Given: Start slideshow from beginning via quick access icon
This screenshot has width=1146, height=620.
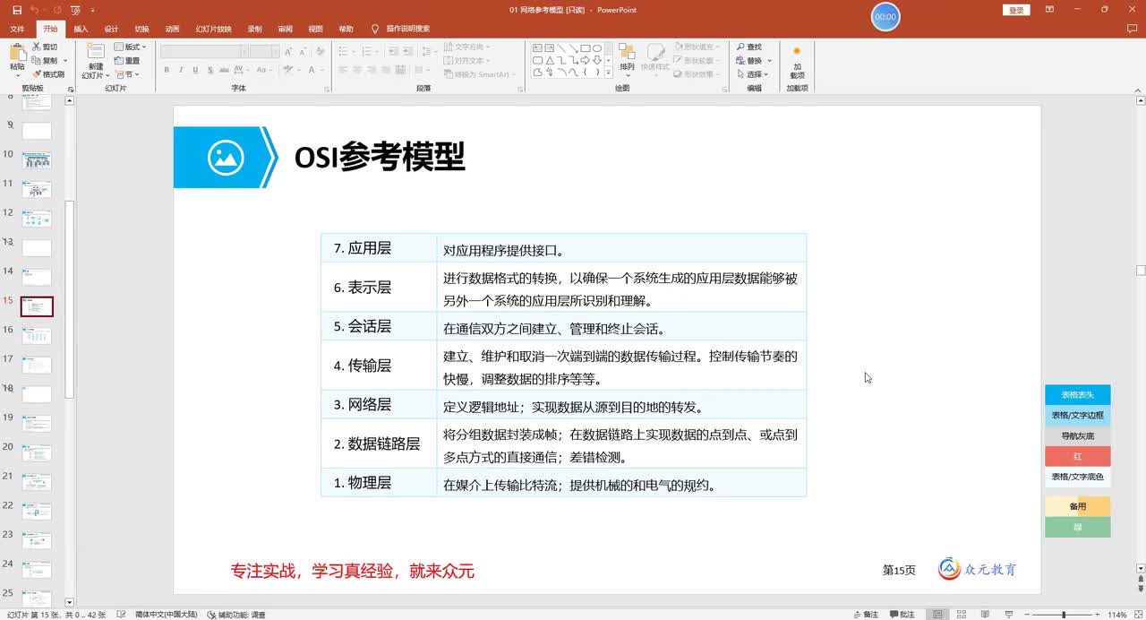Looking at the screenshot, I should [x=75, y=10].
